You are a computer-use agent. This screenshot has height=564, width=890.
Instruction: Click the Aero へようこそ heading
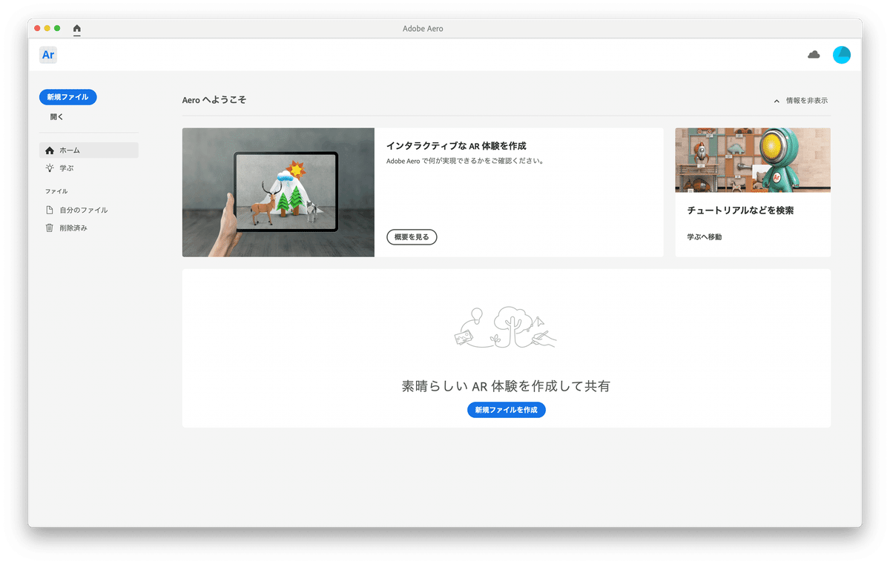pyautogui.click(x=214, y=100)
